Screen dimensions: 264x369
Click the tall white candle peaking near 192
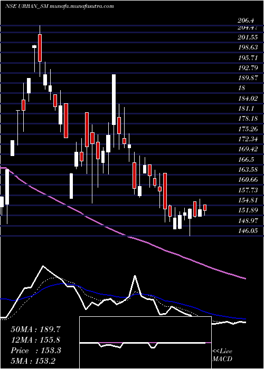coord(114,100)
